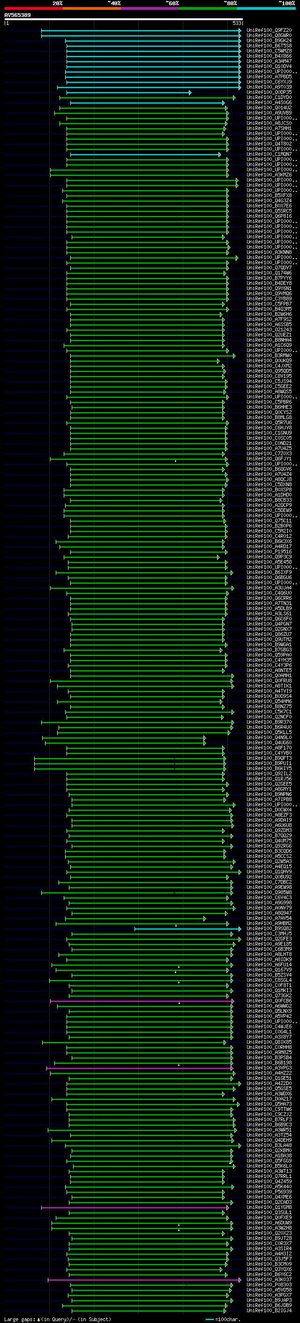Select hit label UniRef100_B5XFX8
300x1323 pixels.
pos(269,195)
